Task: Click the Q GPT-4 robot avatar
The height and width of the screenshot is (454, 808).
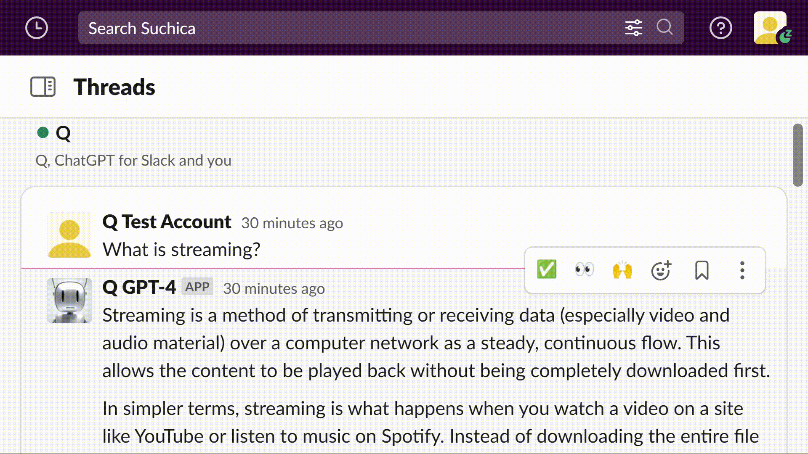Action: click(69, 301)
